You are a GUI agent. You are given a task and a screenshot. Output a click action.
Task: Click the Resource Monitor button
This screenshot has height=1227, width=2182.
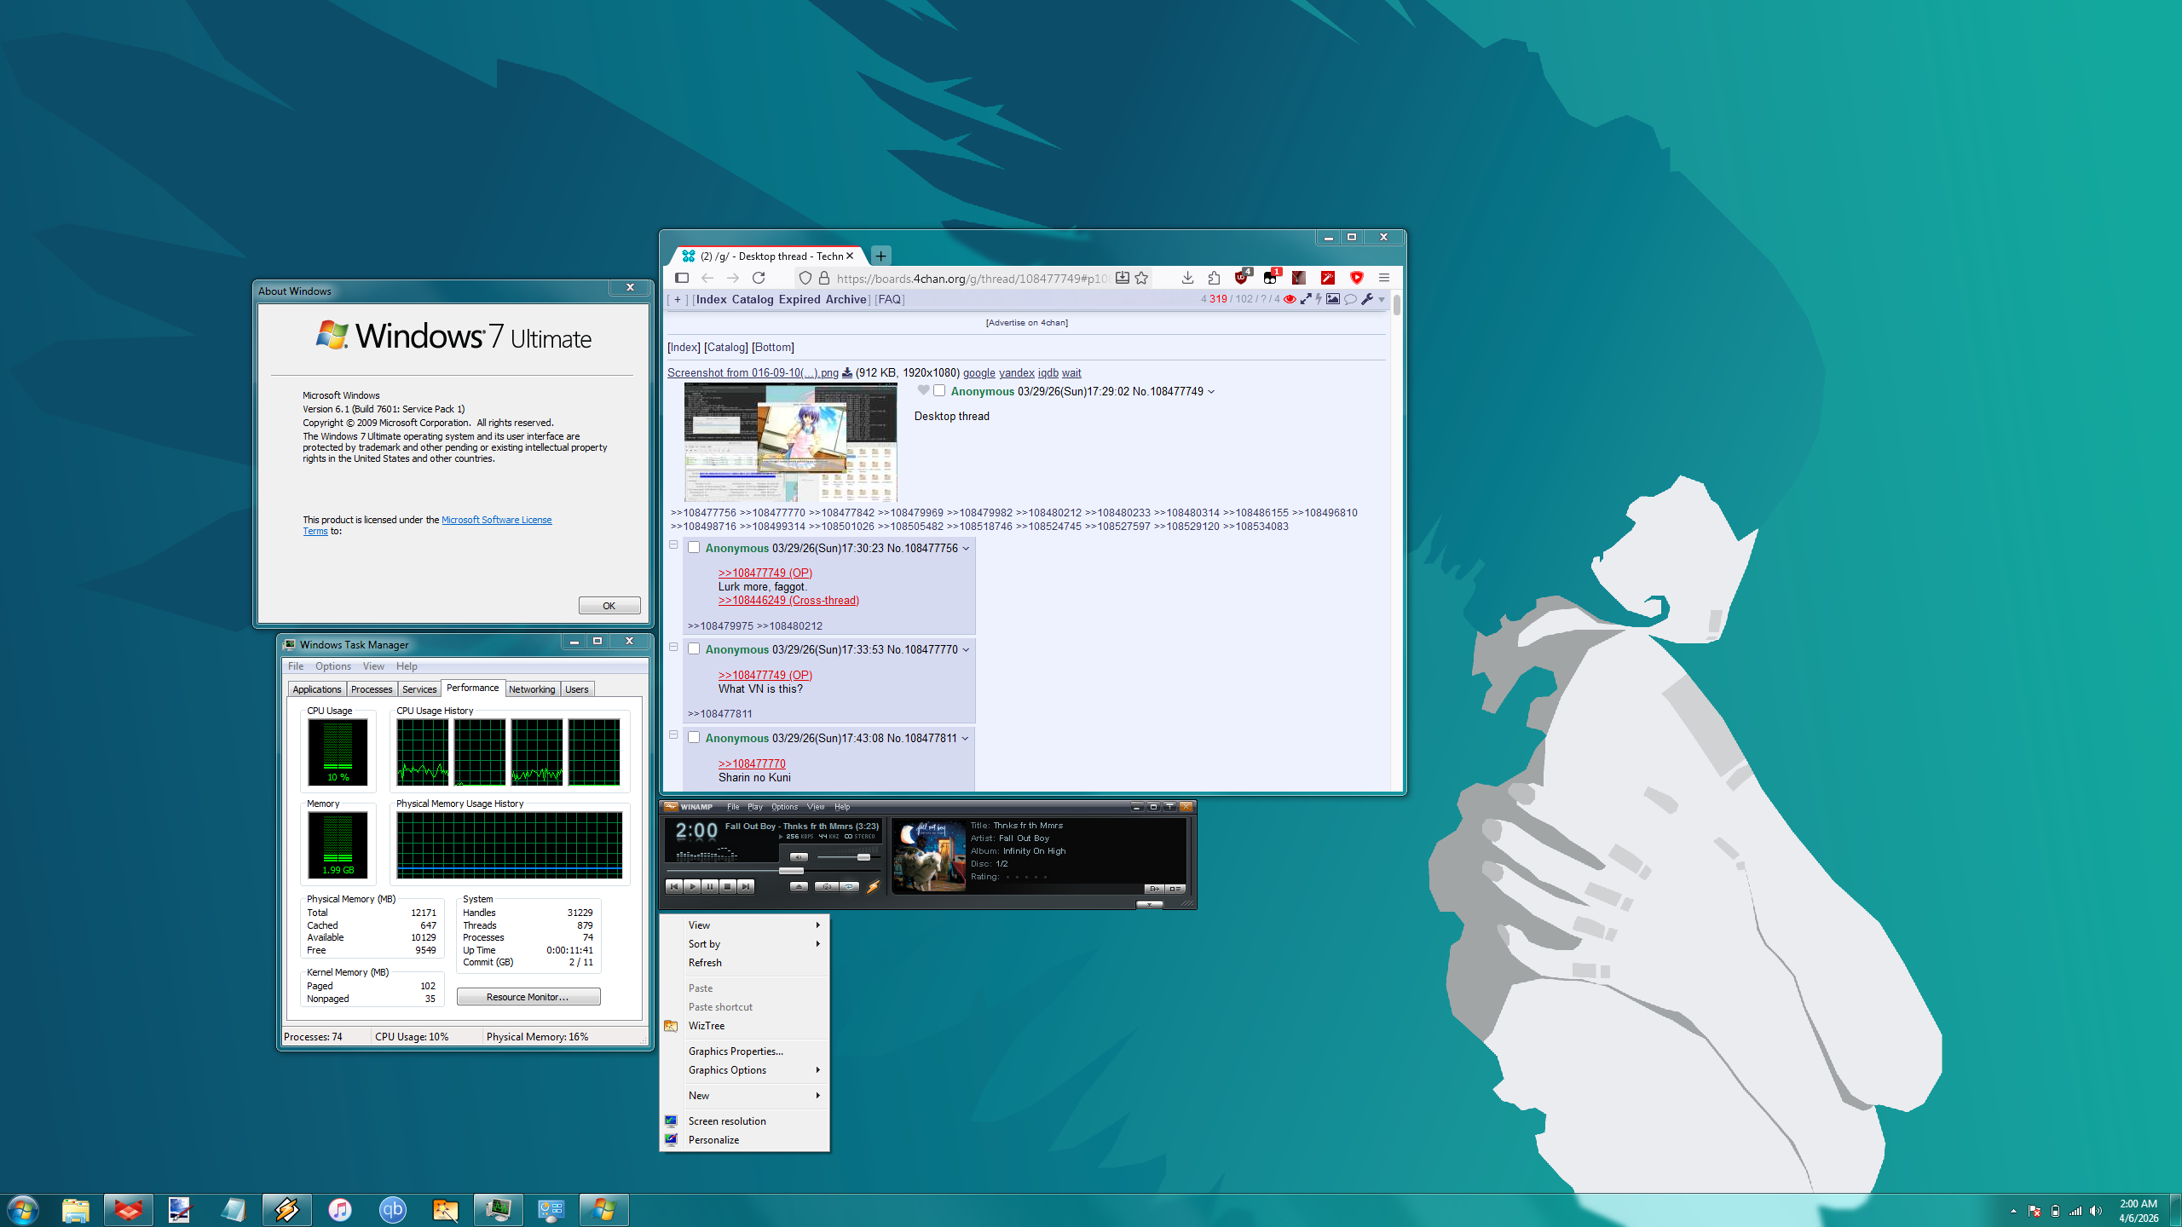click(528, 997)
